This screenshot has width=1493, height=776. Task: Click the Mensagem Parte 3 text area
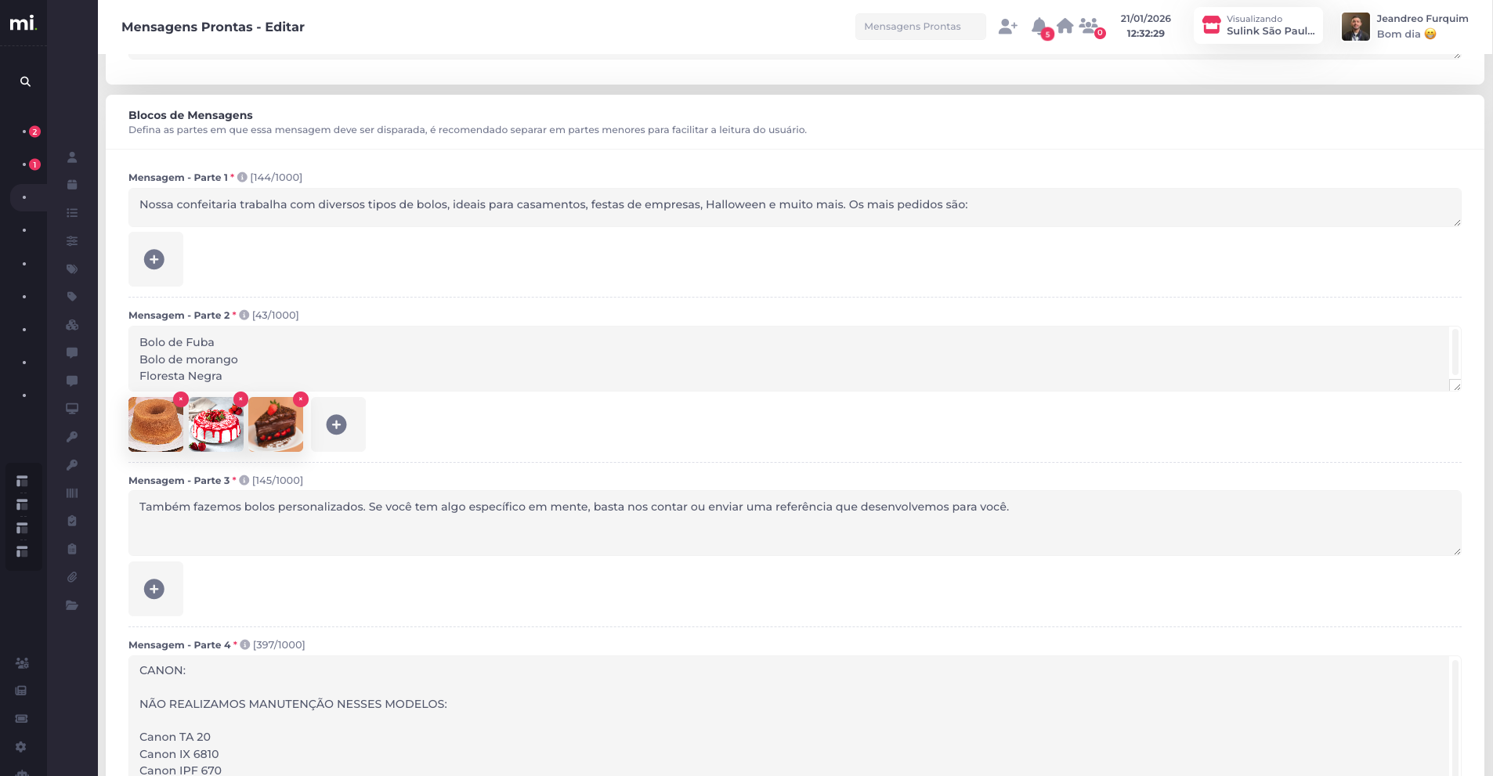tap(794, 522)
